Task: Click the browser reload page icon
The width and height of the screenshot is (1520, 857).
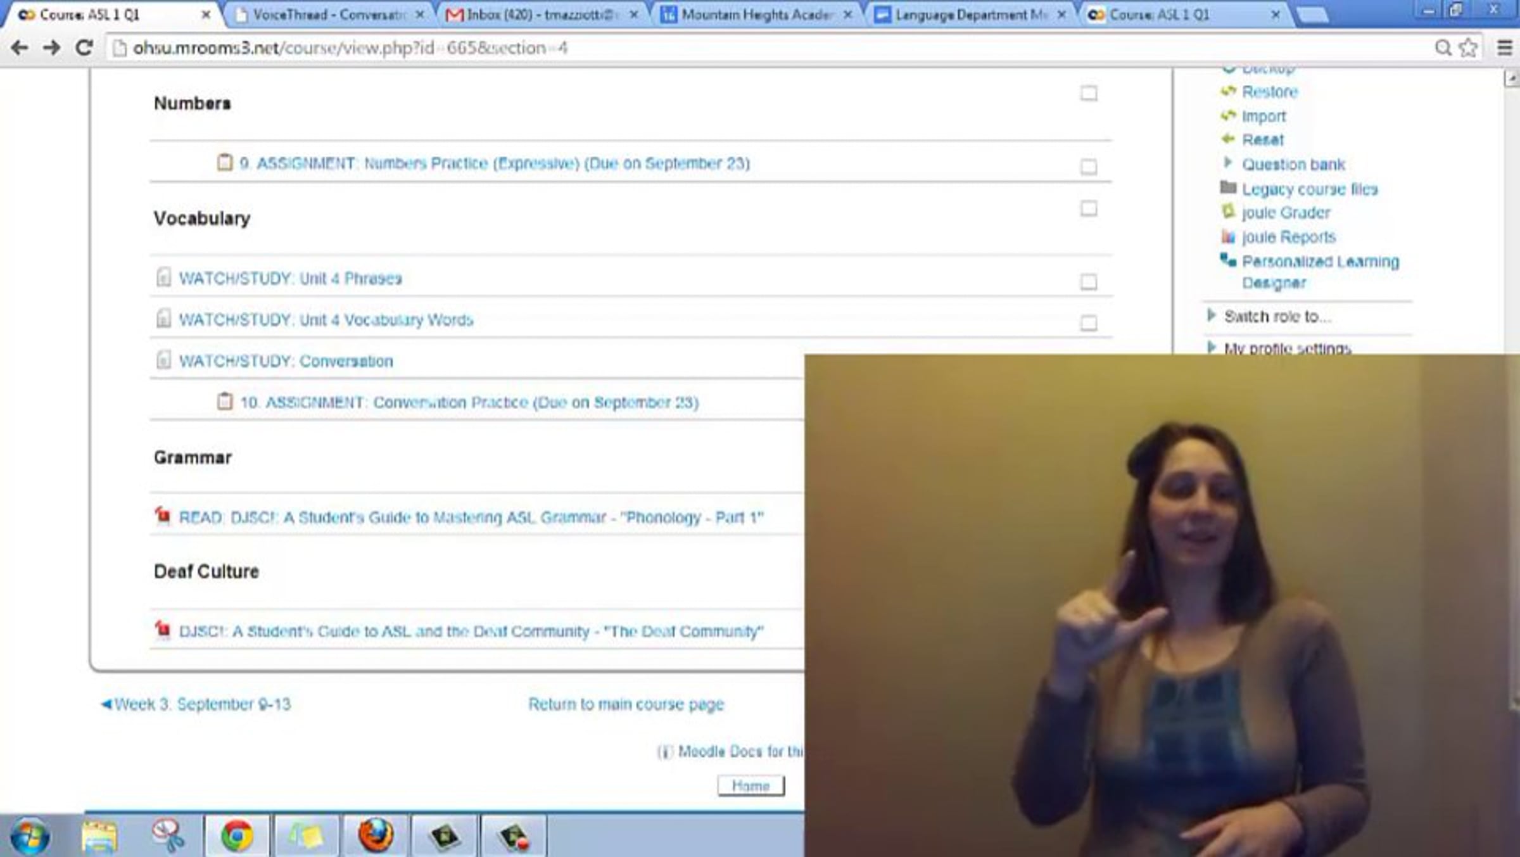Action: pyautogui.click(x=84, y=48)
